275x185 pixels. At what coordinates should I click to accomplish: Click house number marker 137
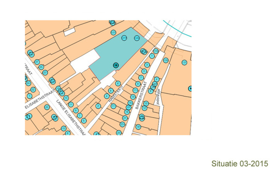point(184,62)
